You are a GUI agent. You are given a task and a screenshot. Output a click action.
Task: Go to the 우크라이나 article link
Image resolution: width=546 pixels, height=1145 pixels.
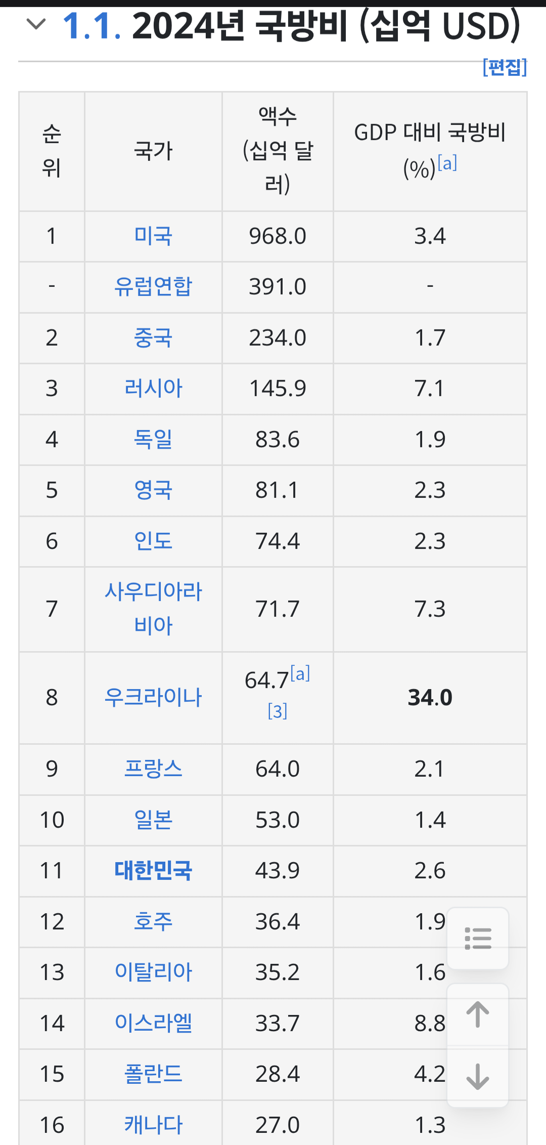153,697
